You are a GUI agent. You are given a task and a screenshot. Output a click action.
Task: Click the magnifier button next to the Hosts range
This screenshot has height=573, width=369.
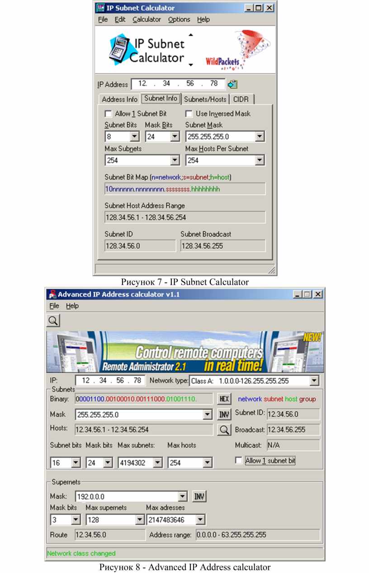[x=224, y=430]
